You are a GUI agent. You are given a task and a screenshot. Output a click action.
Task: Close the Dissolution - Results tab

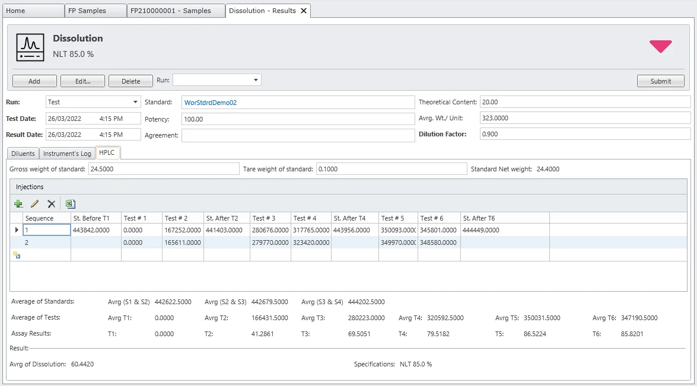304,11
